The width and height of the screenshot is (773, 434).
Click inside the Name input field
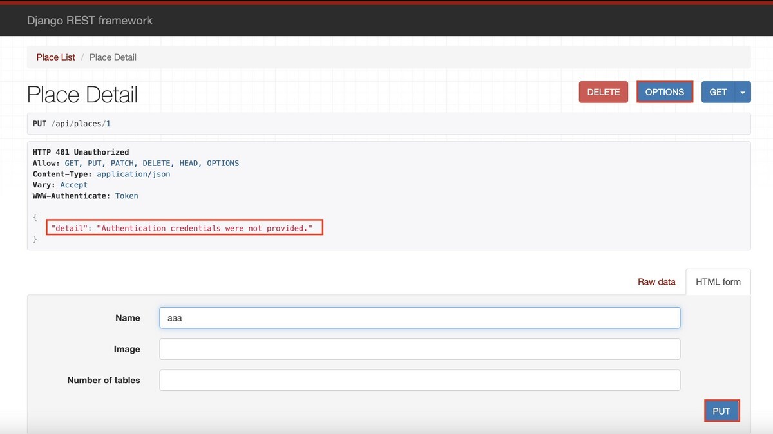[419, 317]
